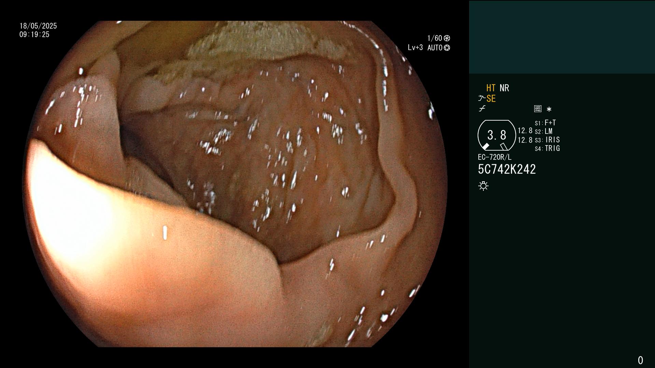Click the hollow marker in scope diagram
The width and height of the screenshot is (655, 368).
[504, 147]
